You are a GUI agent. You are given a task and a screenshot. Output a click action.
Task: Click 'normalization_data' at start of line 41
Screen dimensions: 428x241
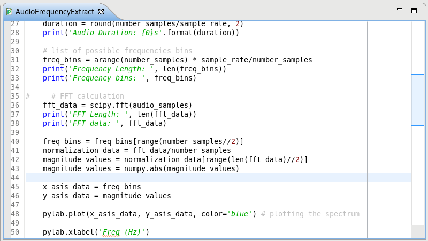coord(81,151)
